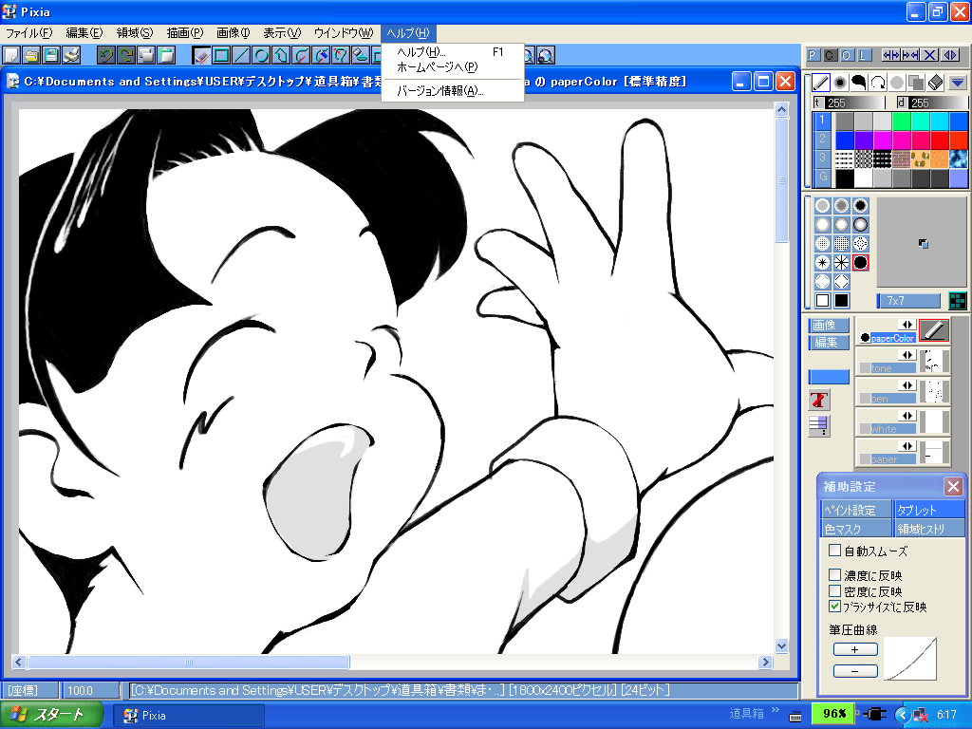The height and width of the screenshot is (729, 972).
Task: Switch to the ペイント設定 tab
Action: (856, 510)
